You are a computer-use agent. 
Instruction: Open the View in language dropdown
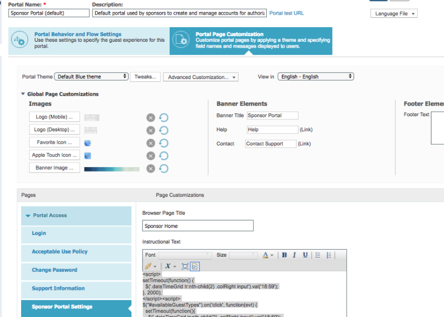pos(316,76)
